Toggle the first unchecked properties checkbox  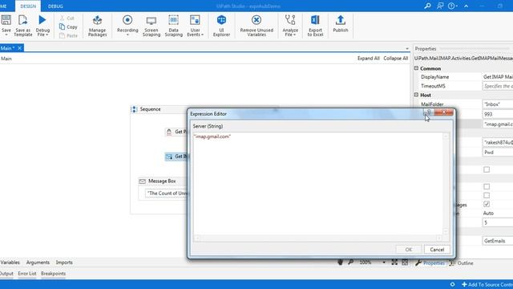[x=487, y=169]
